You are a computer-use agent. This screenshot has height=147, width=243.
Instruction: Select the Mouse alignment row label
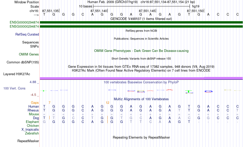pyautogui.click(x=34, y=114)
